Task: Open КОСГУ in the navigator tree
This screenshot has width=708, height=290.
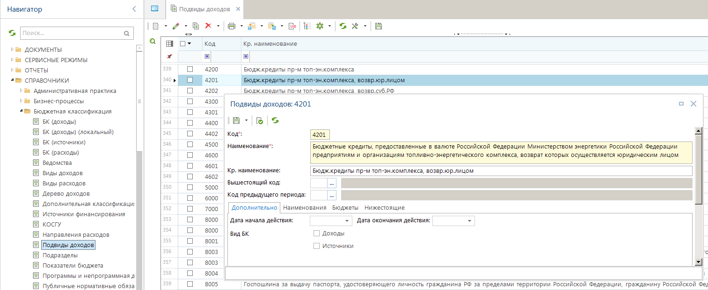Action: [x=51, y=224]
